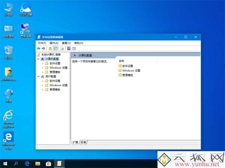Click the Up one level toolbar icon

coord(50,49)
